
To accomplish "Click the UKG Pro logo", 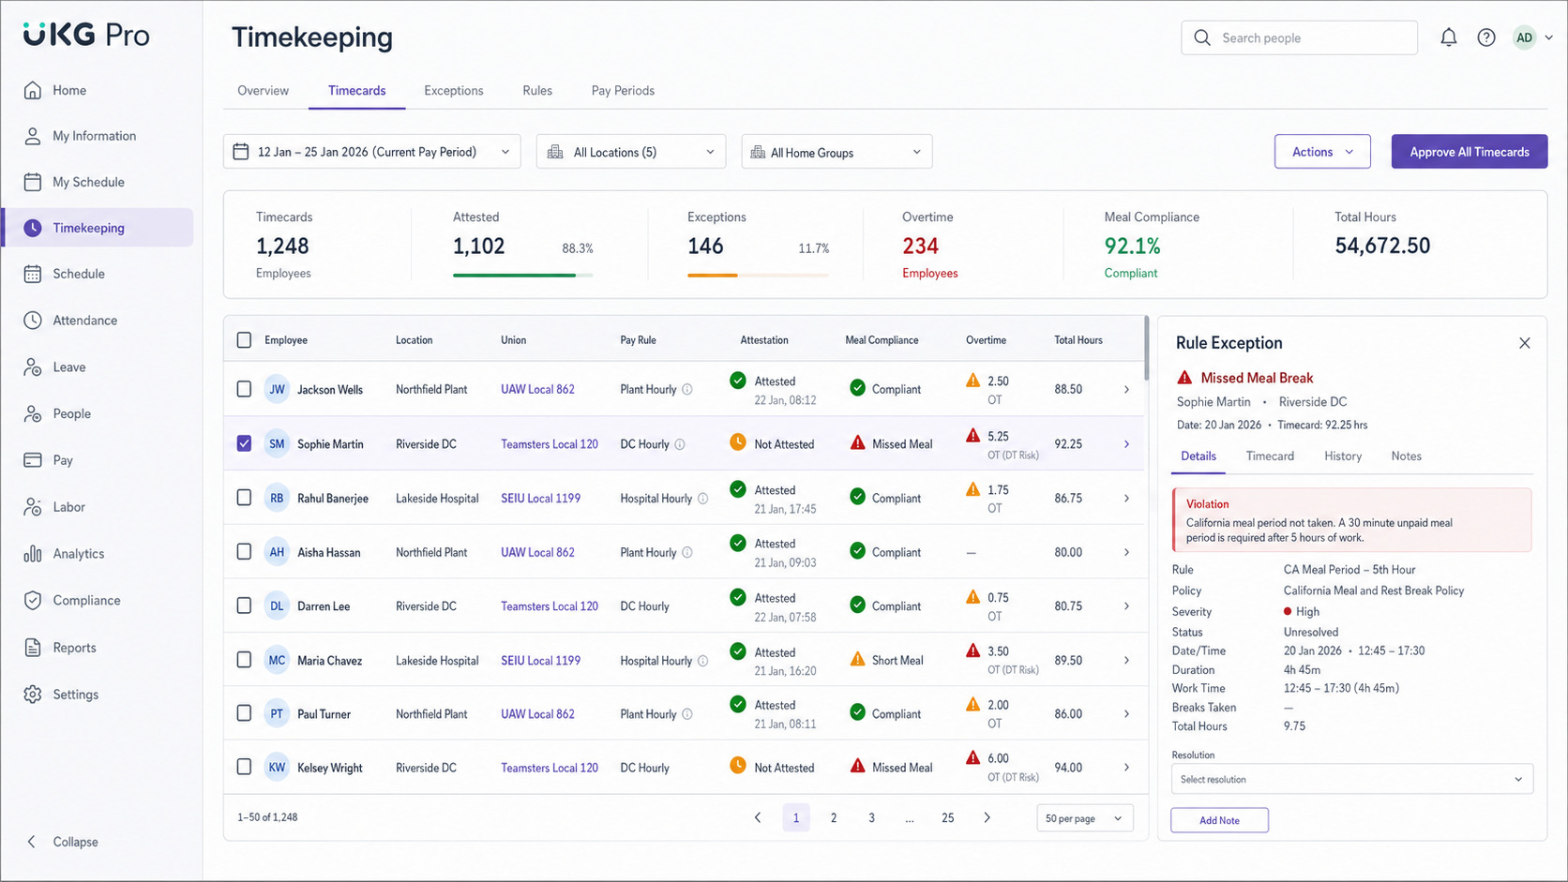I will tap(86, 35).
